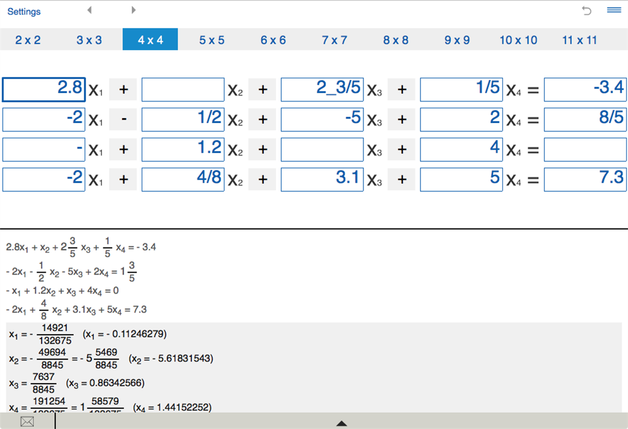Select the 2 x 2 system size

point(27,39)
